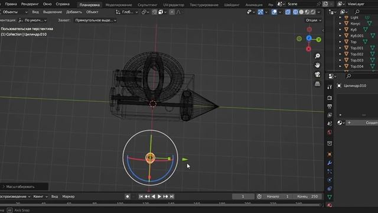Toggle auto keying record button

point(128,196)
